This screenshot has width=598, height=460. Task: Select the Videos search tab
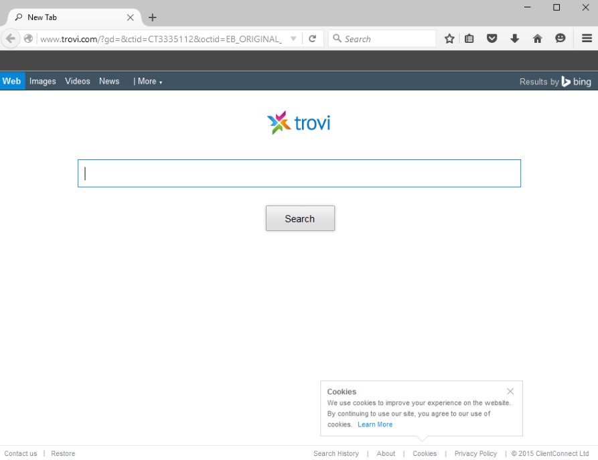pyautogui.click(x=78, y=81)
